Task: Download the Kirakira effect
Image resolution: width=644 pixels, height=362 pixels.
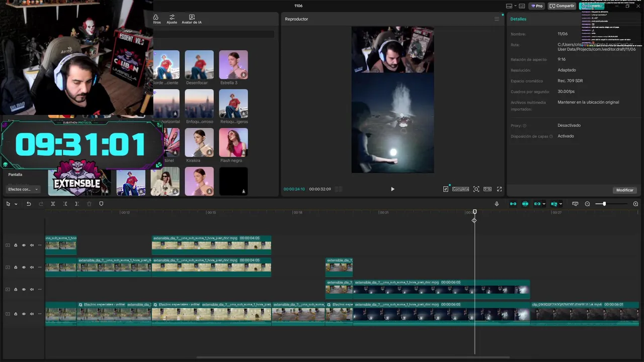Action: [209, 152]
